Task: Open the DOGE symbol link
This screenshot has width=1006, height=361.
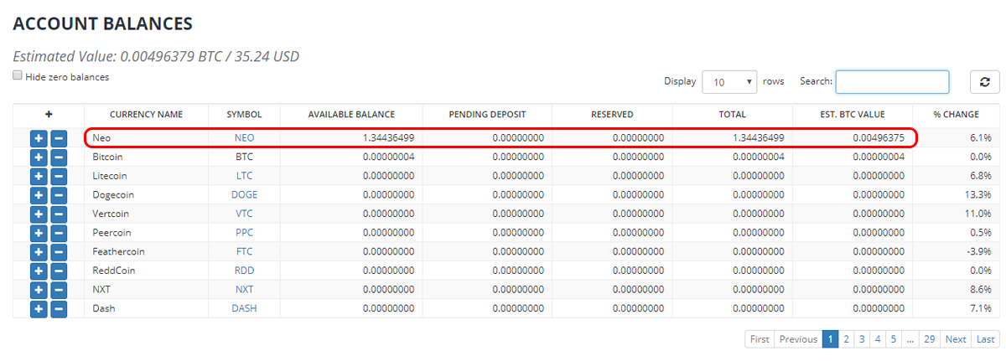Action: [244, 194]
